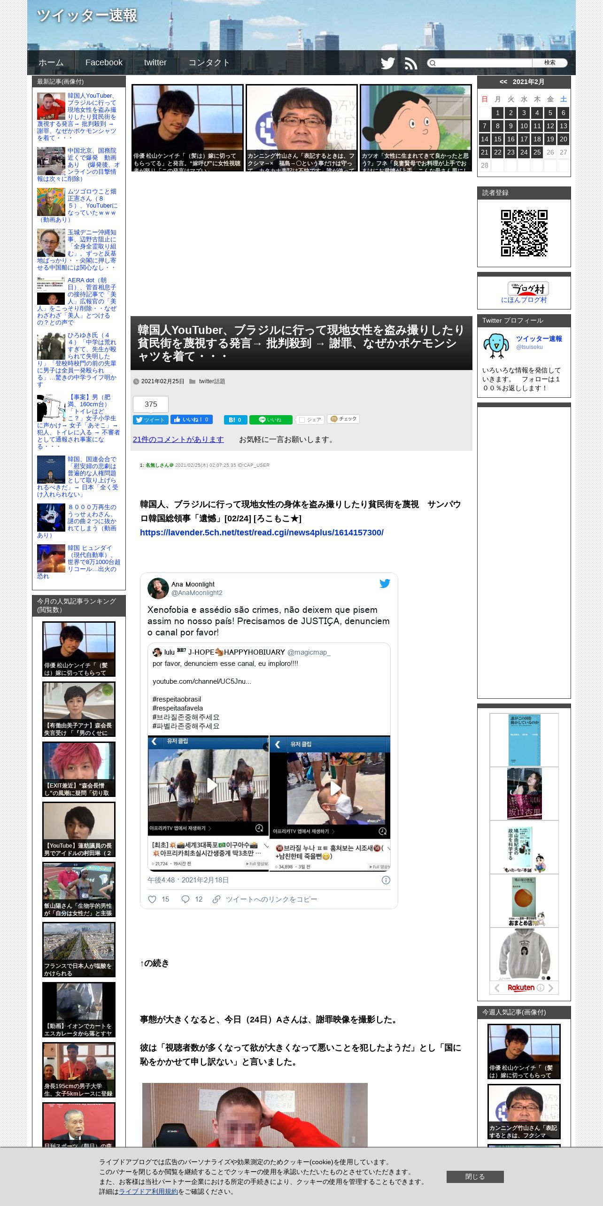Click the tweet info circle icon
603x1206 pixels.
pos(386,880)
